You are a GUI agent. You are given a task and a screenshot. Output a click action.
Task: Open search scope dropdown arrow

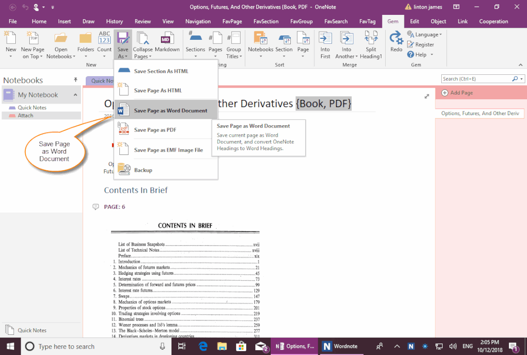coord(521,79)
